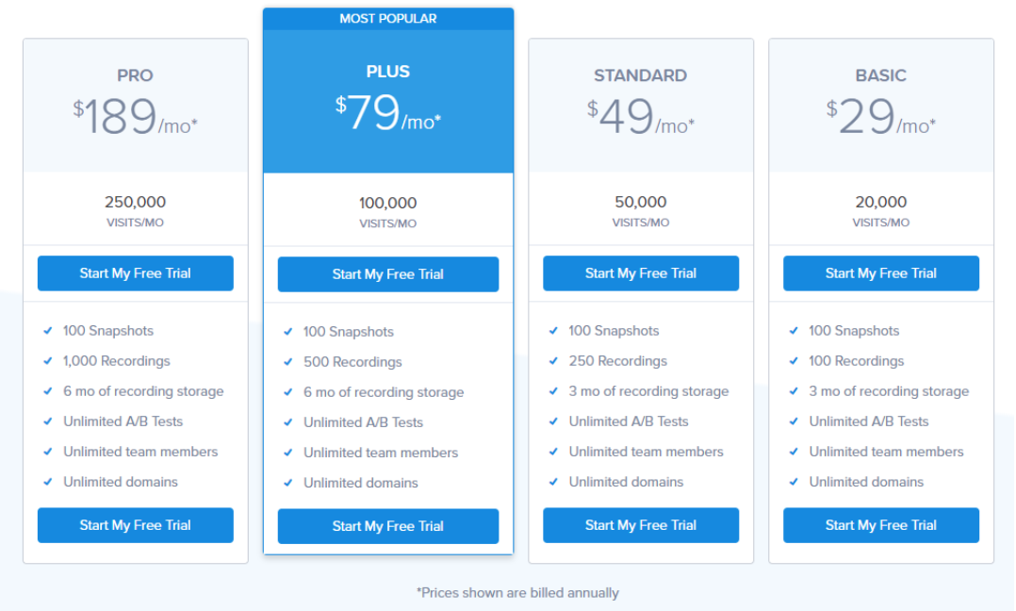Click the $189/mo PRO price
The height and width of the screenshot is (611, 1016).
tap(135, 118)
